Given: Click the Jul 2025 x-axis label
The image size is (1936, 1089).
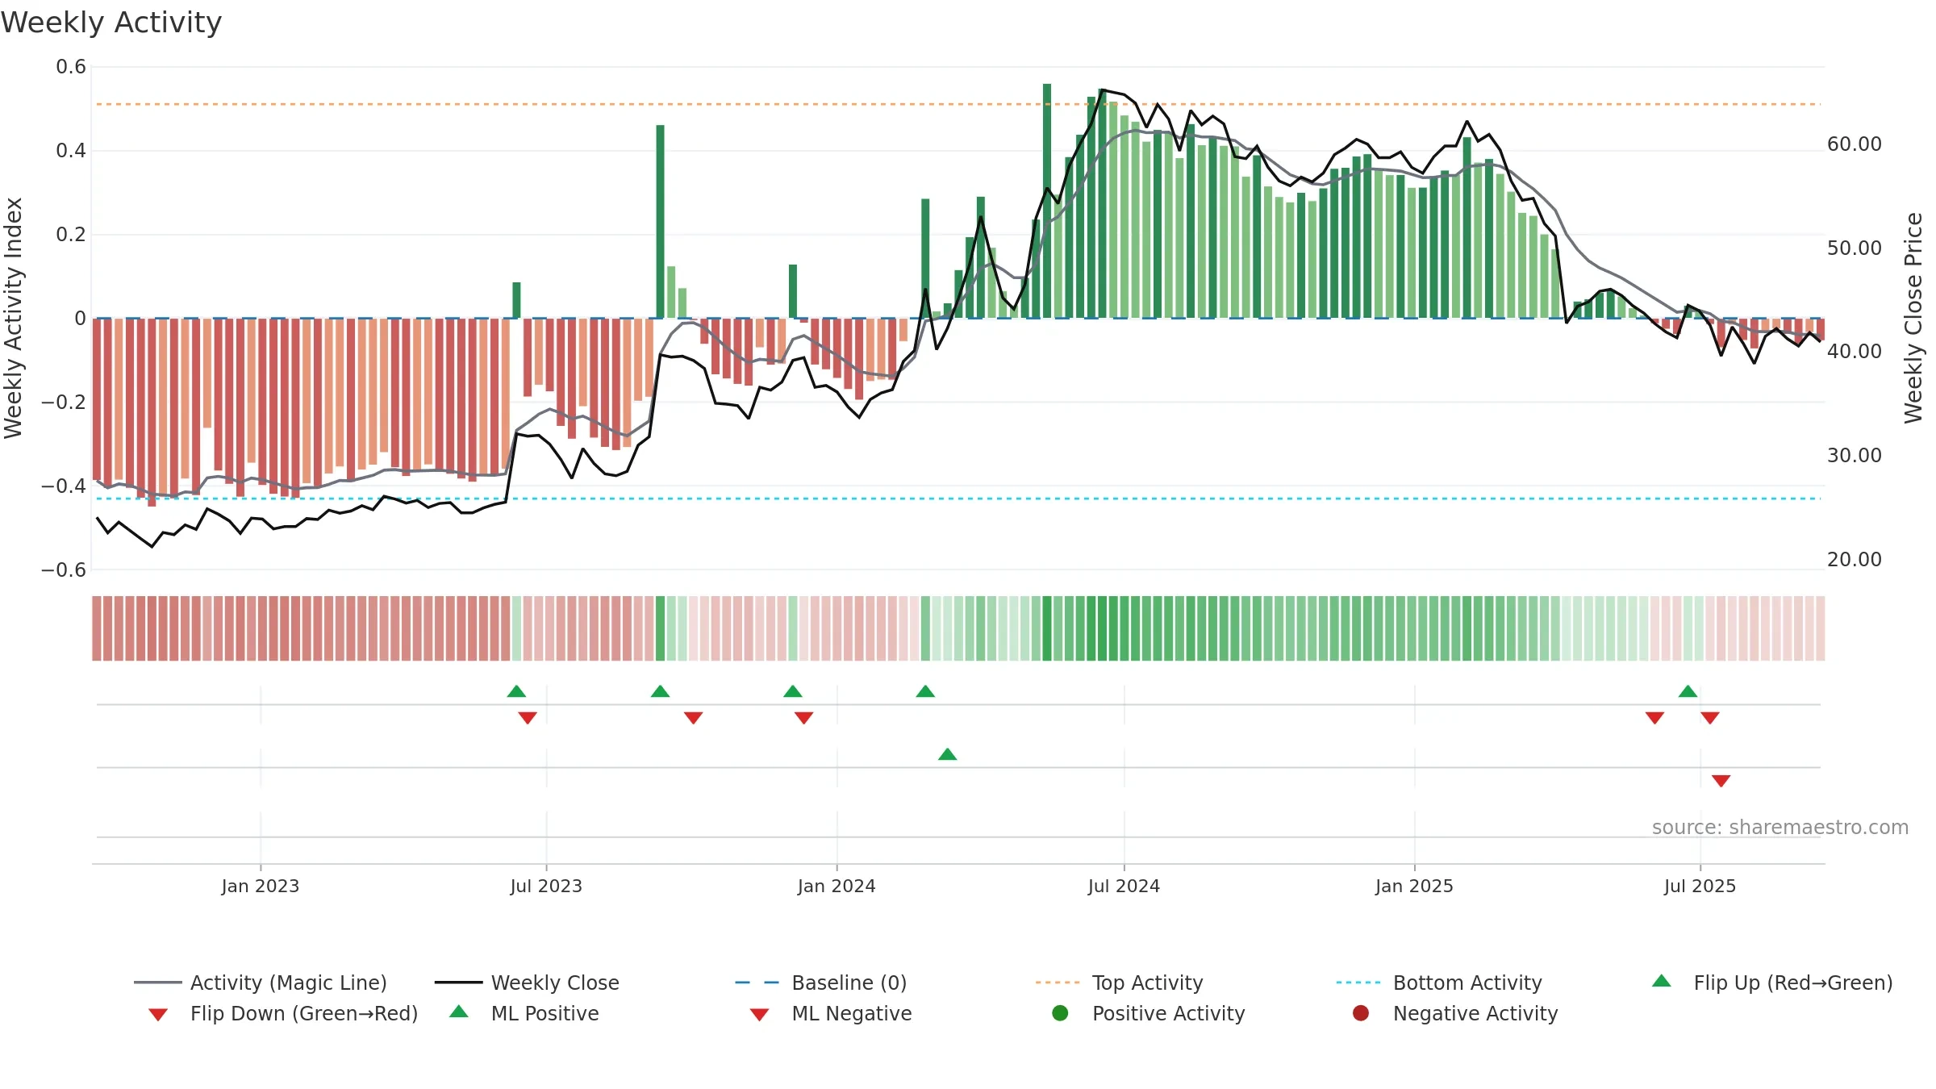Looking at the screenshot, I should [1700, 886].
